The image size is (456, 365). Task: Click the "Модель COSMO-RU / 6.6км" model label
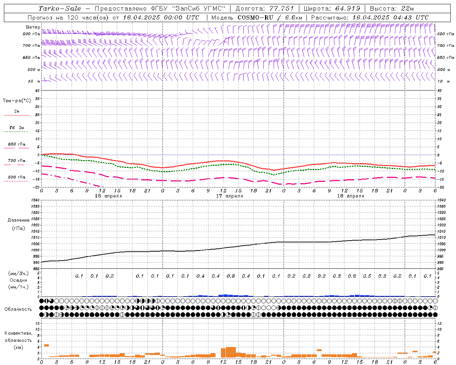pyautogui.click(x=257, y=17)
